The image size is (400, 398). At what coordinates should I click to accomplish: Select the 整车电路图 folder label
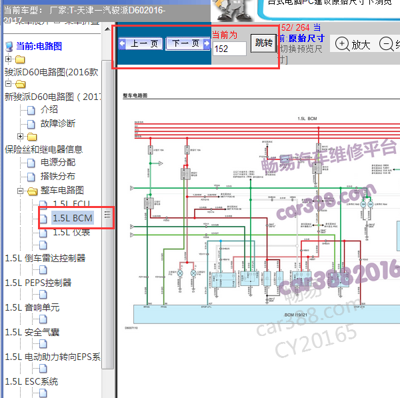[62, 190]
